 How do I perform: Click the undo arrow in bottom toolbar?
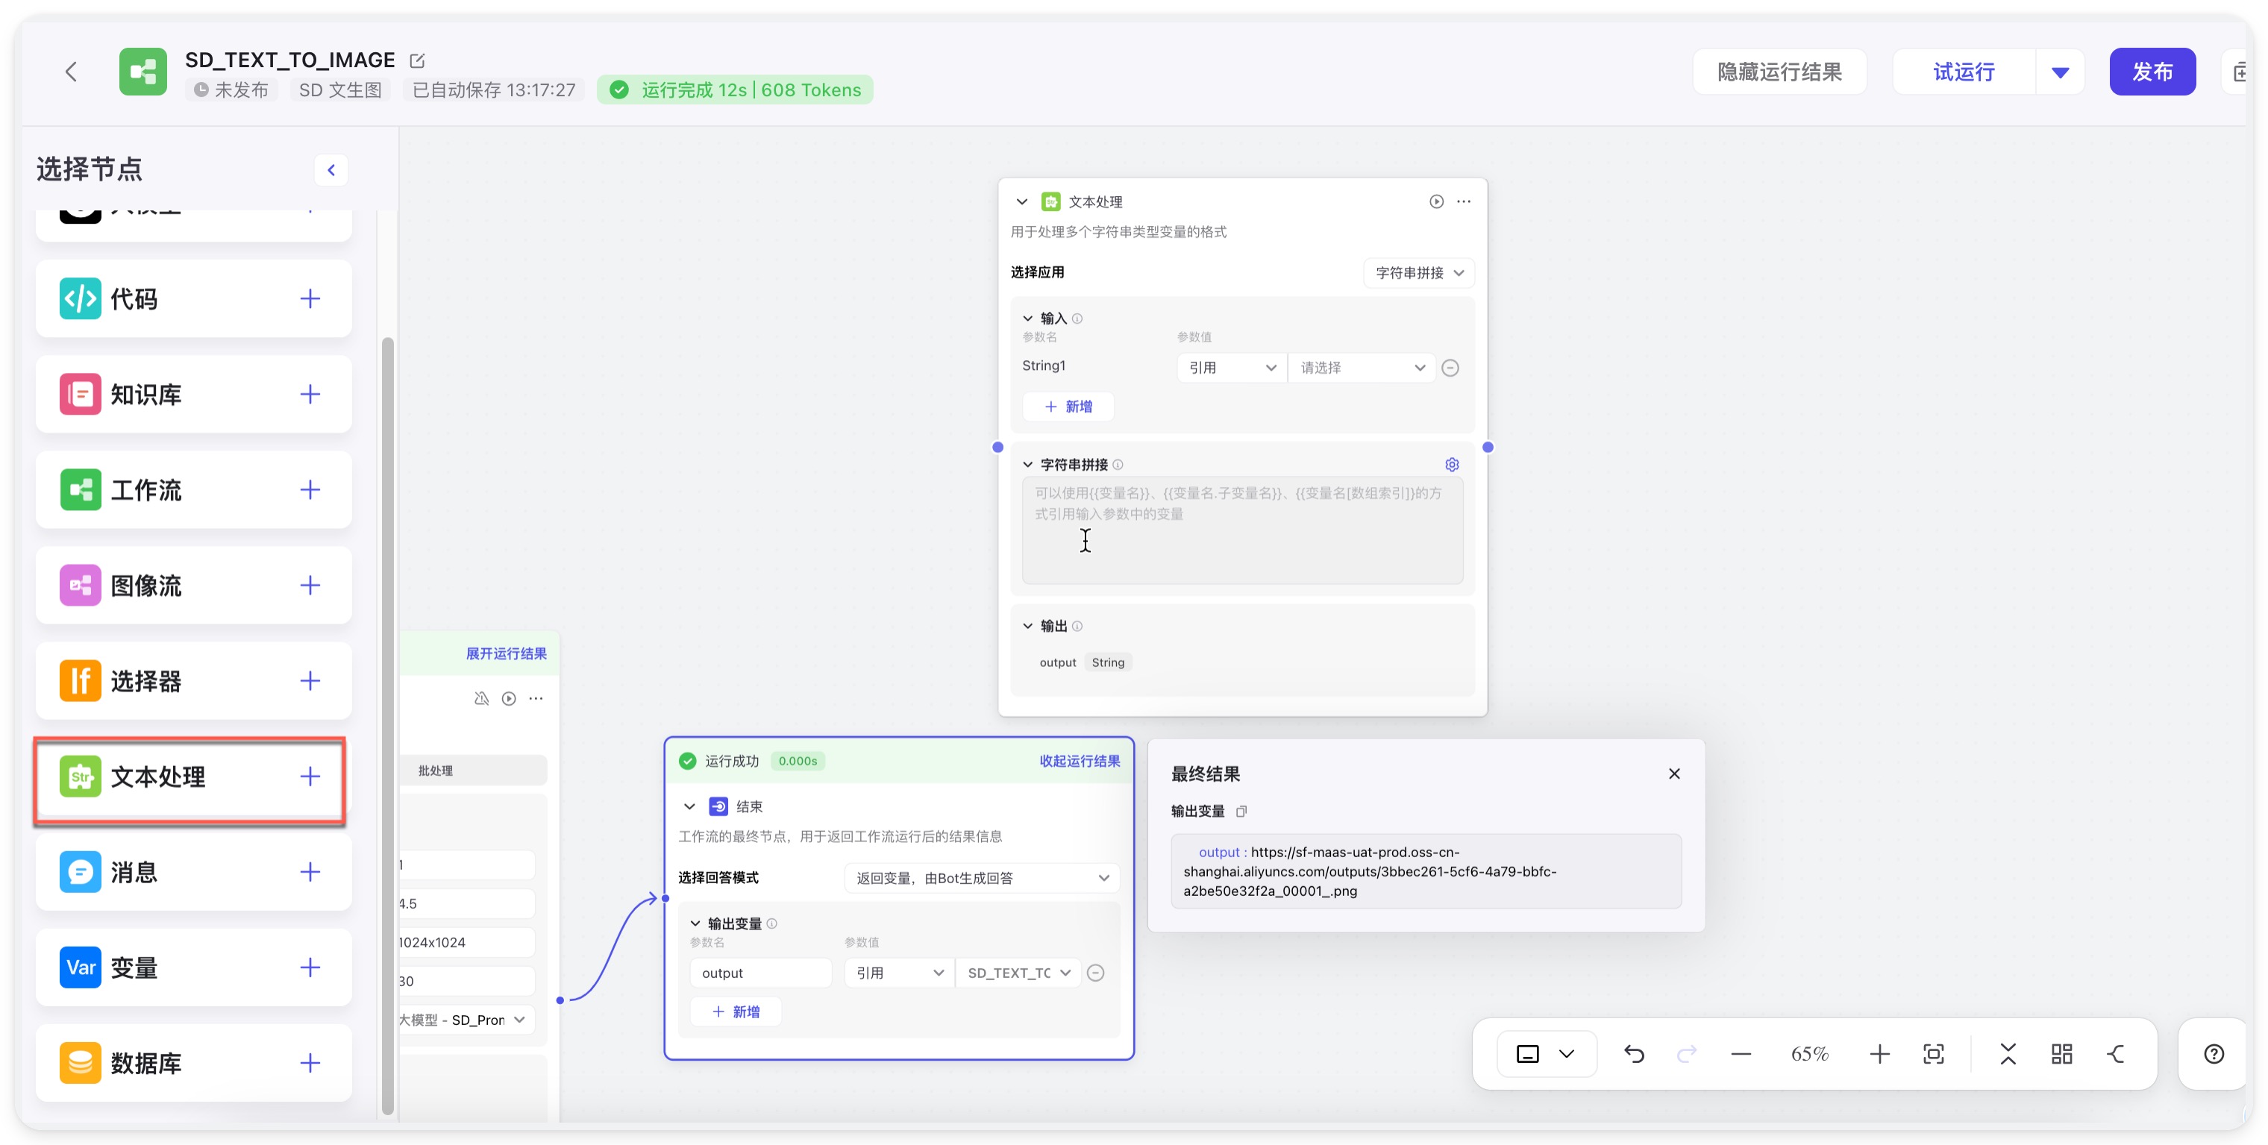(x=1633, y=1053)
